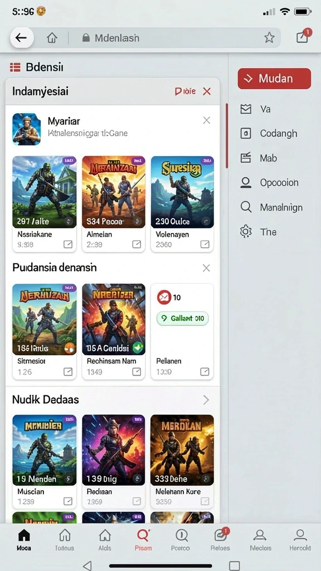Click the Pioie link in Indamyesiai header
321x571 pixels.
click(185, 91)
